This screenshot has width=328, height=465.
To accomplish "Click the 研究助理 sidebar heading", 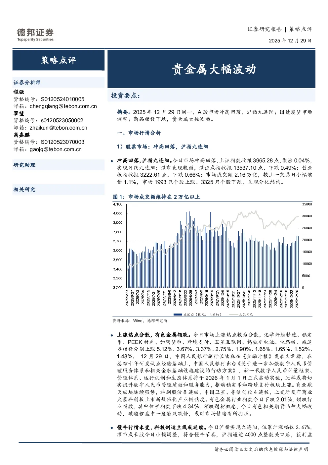I will (x=24, y=165).
